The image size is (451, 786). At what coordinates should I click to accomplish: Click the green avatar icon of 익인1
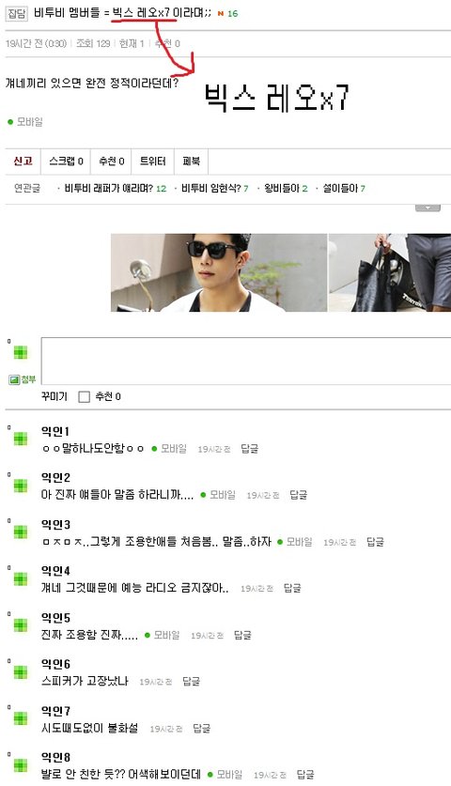click(21, 439)
